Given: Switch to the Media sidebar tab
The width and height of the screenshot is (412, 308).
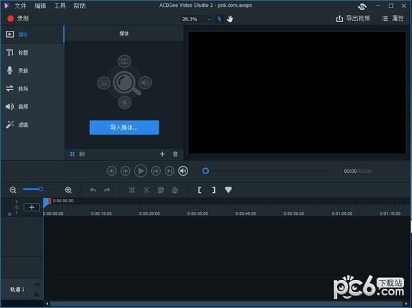Looking at the screenshot, I should pyautogui.click(x=32, y=34).
